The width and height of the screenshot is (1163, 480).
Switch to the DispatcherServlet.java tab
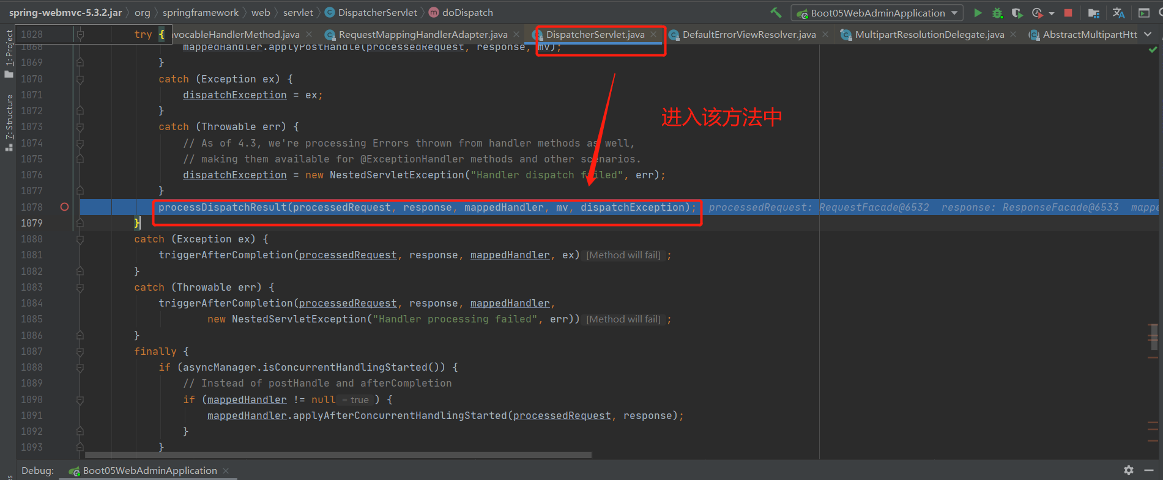click(595, 35)
